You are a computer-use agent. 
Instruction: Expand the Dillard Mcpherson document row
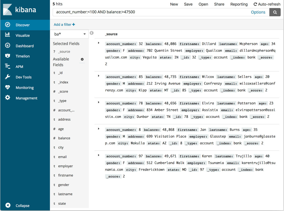point(99,43)
